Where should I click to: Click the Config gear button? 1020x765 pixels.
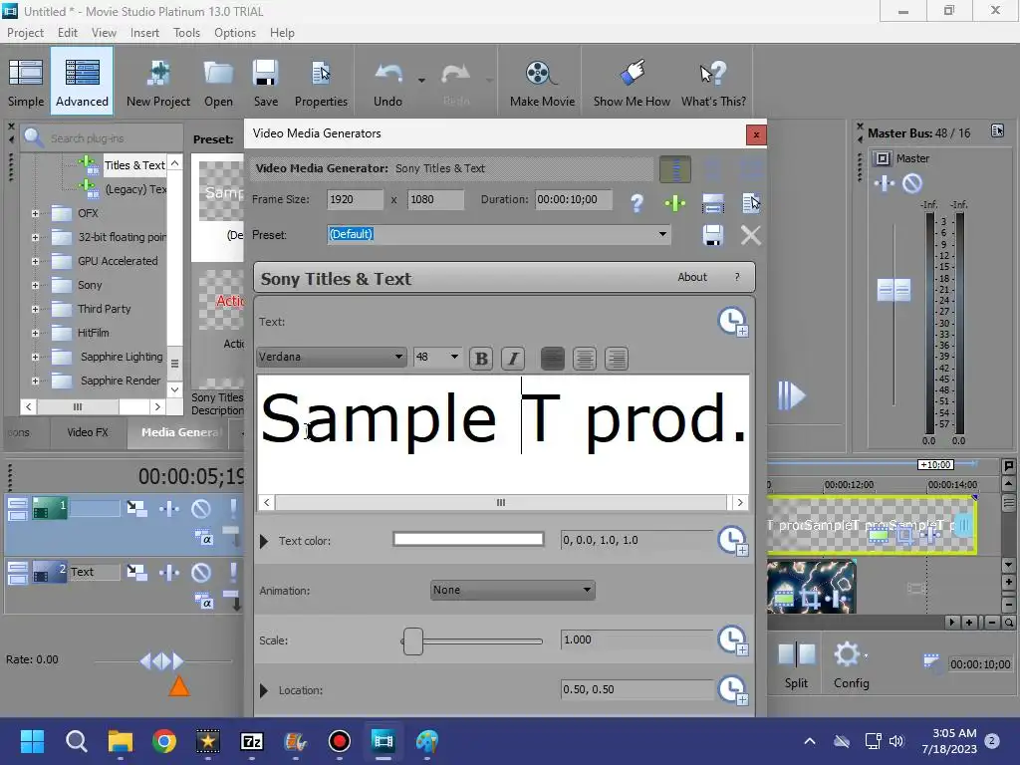coord(851,664)
